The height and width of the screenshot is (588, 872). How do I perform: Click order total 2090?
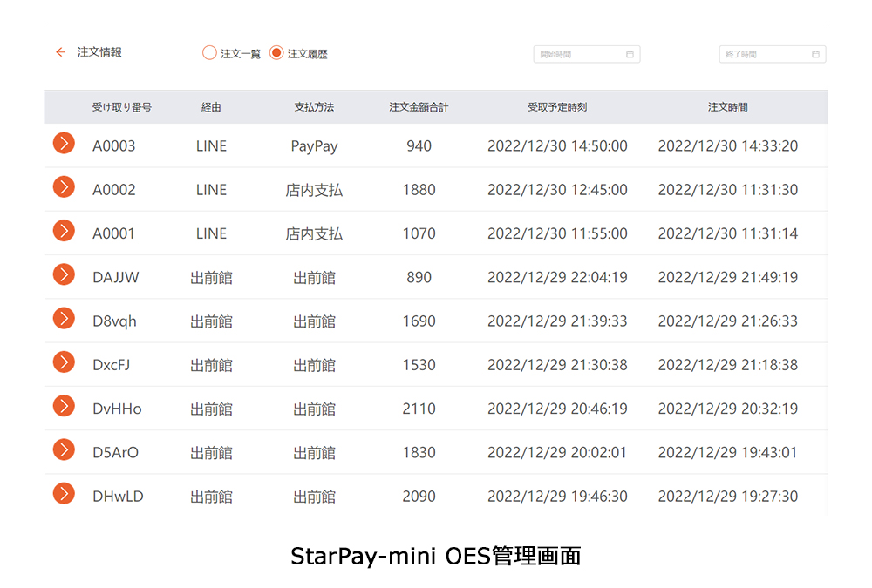[x=419, y=497]
